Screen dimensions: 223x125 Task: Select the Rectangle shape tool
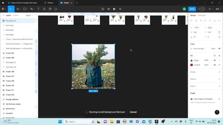pos(25,9)
